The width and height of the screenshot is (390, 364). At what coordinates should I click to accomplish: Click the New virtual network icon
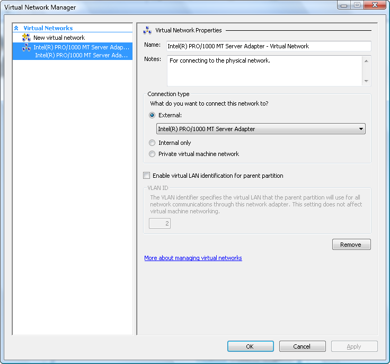click(26, 38)
